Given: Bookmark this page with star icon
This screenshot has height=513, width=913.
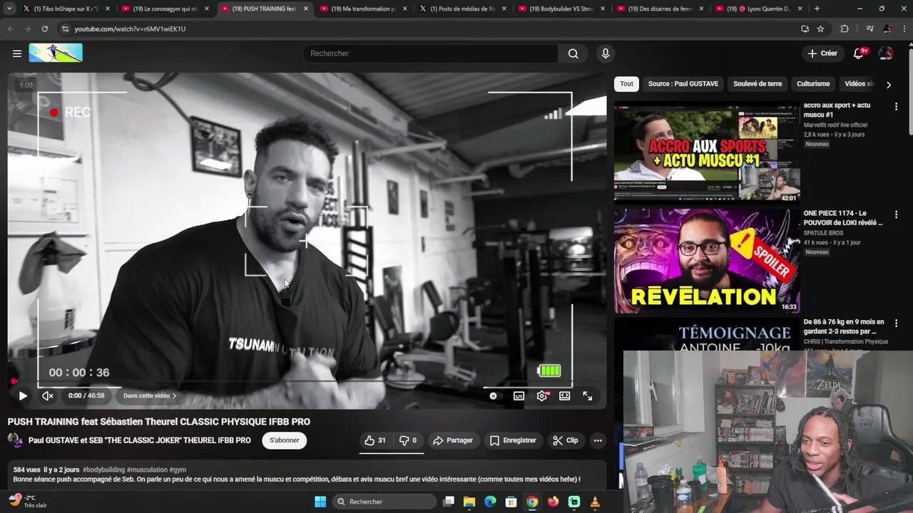Looking at the screenshot, I should tap(821, 28).
